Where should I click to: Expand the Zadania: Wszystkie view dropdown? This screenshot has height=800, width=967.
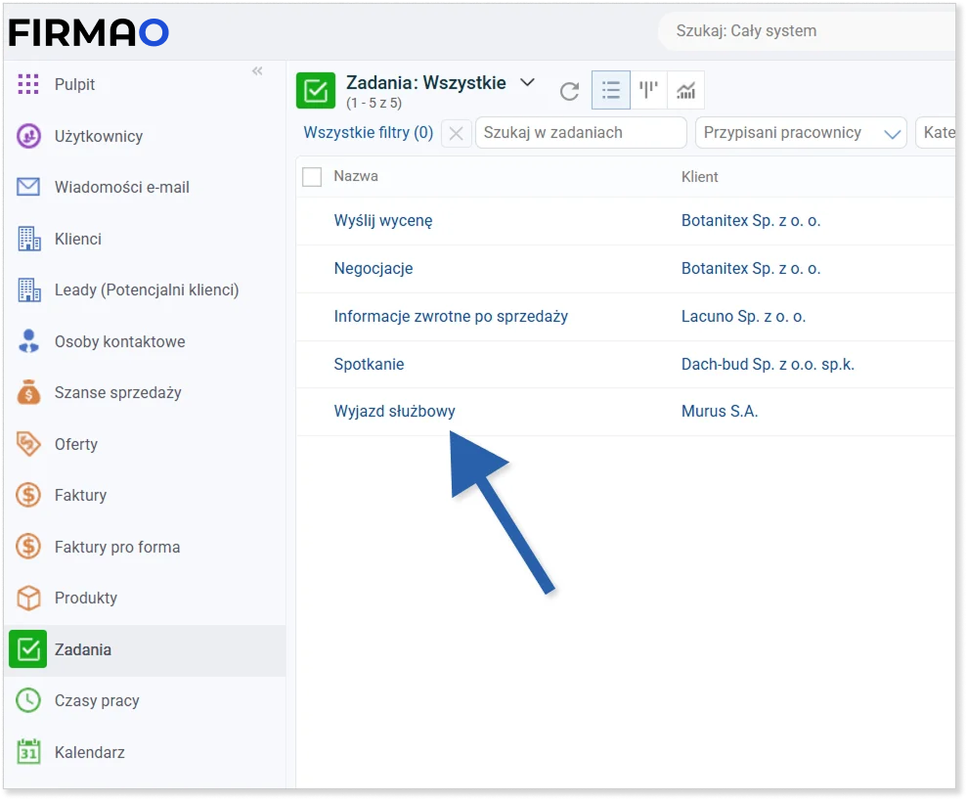(x=527, y=83)
